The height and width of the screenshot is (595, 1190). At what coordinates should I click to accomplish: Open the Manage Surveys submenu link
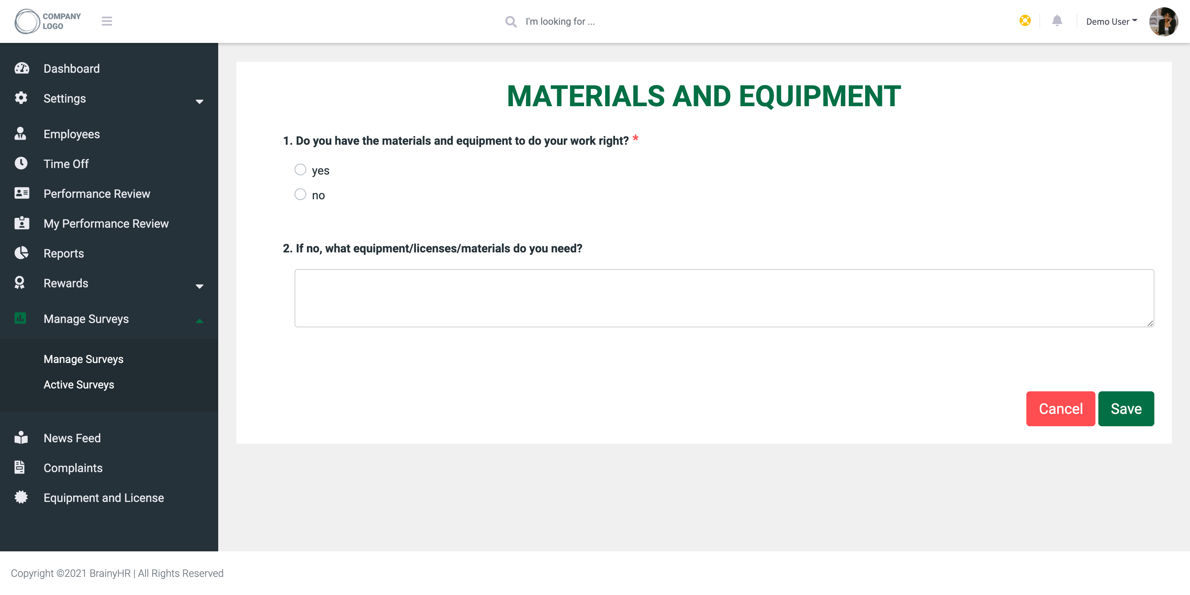click(84, 359)
